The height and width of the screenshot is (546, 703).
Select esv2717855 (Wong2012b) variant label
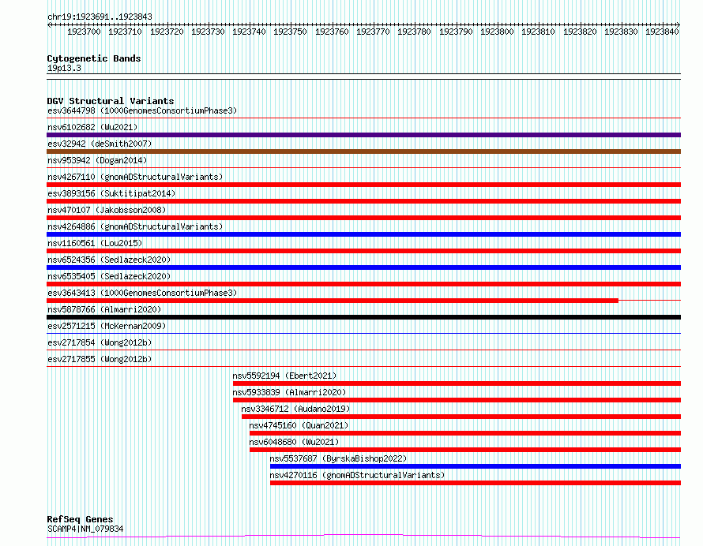coord(100,359)
